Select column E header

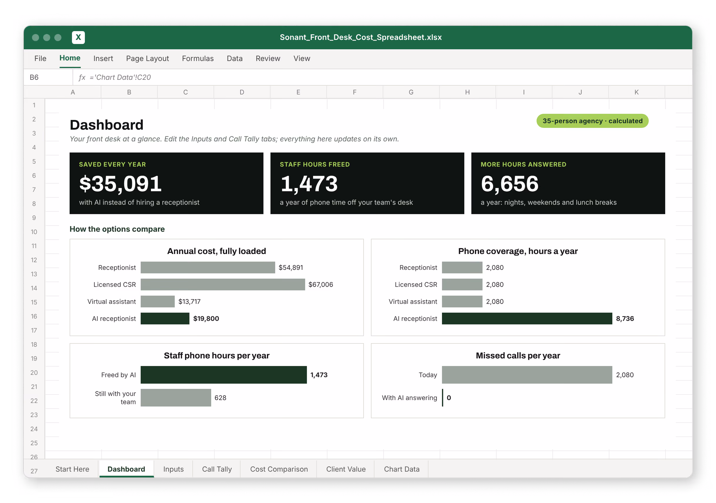pos(298,92)
